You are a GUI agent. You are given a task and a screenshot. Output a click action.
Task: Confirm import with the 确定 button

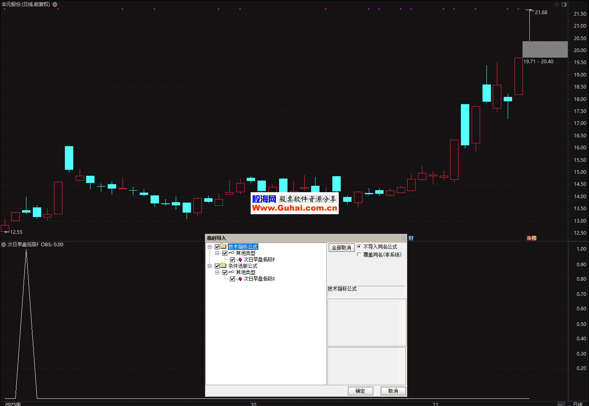pyautogui.click(x=360, y=391)
